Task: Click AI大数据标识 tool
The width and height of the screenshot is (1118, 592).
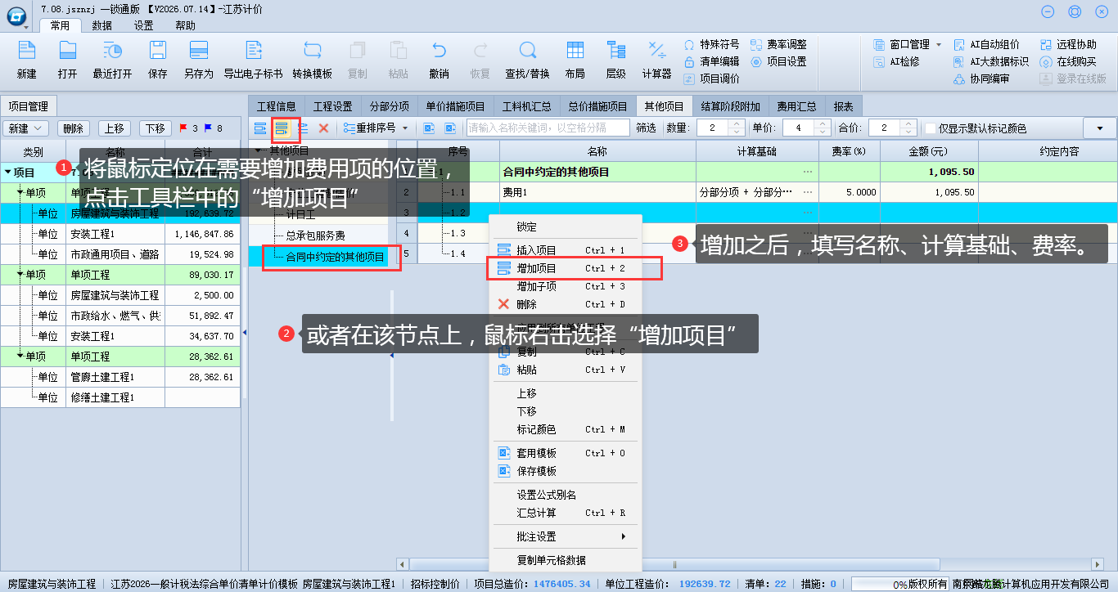Action: [991, 61]
